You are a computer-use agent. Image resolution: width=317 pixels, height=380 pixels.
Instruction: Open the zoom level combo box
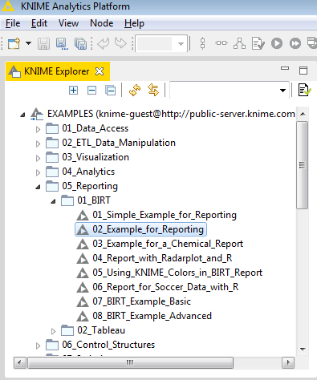tap(161, 43)
